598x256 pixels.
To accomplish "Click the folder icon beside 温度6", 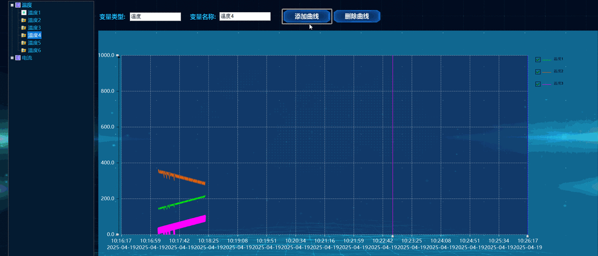I will point(24,50).
